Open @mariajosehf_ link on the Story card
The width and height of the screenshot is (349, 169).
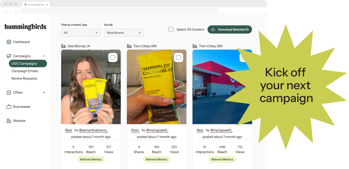(157, 130)
